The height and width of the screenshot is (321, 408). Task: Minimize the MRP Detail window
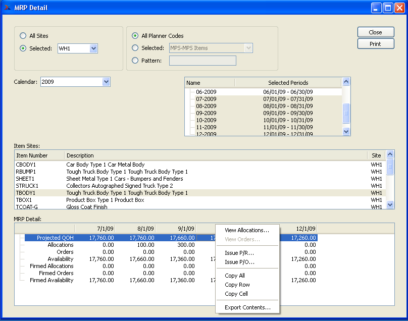[x=376, y=8]
